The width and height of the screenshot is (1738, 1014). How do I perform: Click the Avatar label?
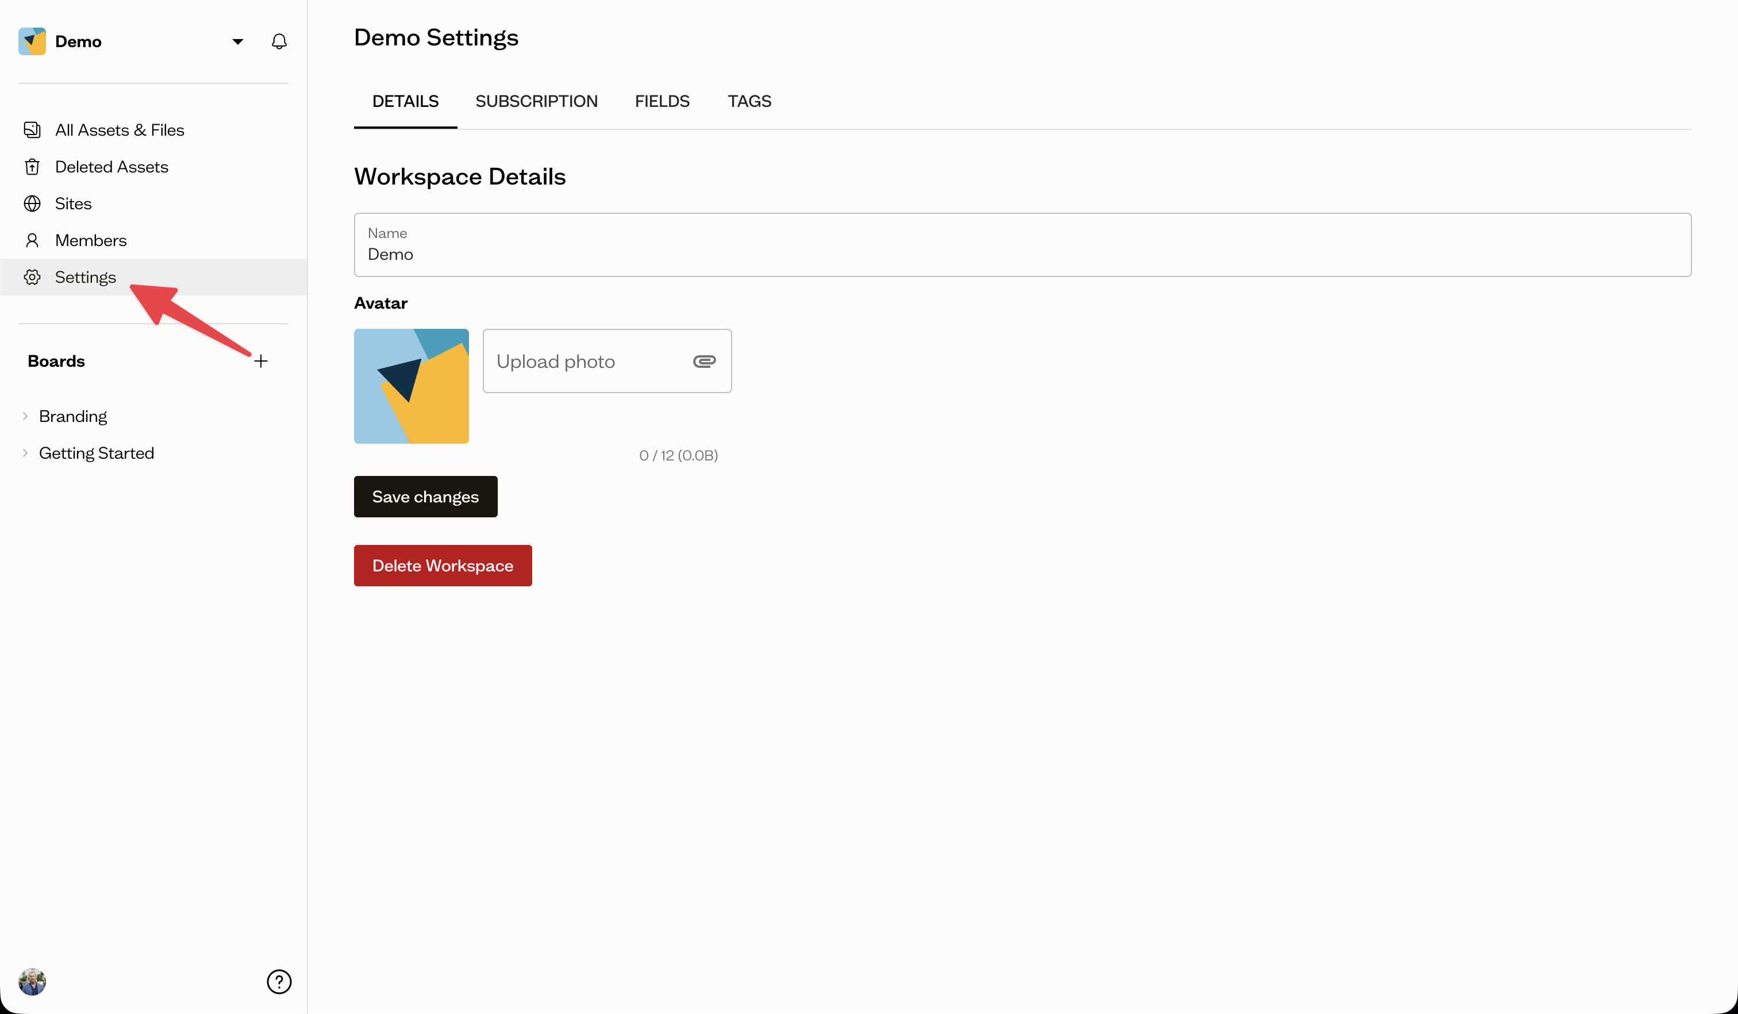[x=380, y=303]
